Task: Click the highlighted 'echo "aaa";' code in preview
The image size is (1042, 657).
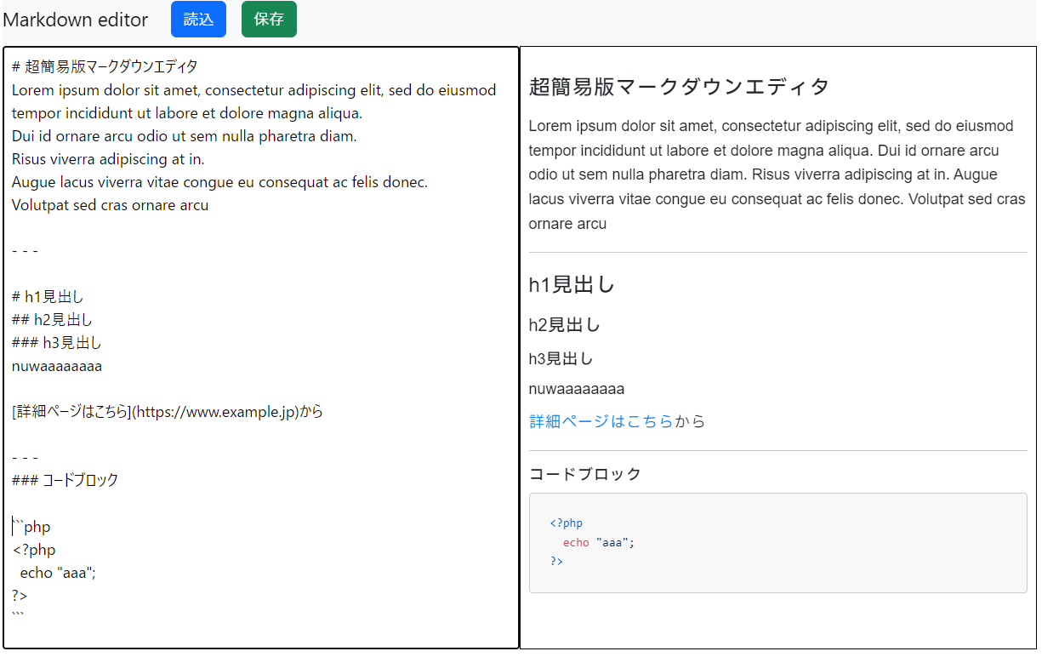Action: (x=599, y=542)
